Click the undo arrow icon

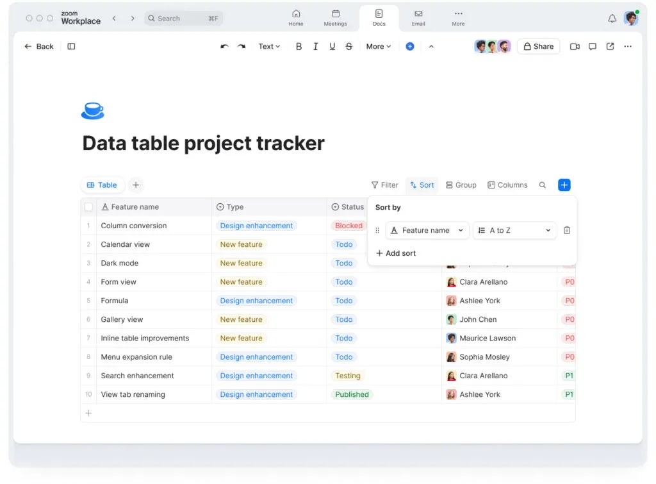[x=224, y=47]
